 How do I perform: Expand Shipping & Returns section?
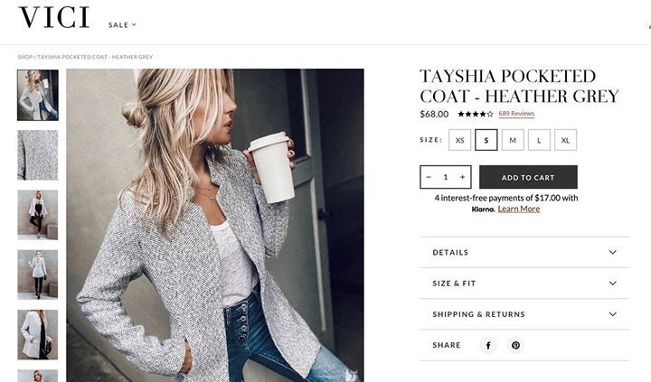coord(524,314)
